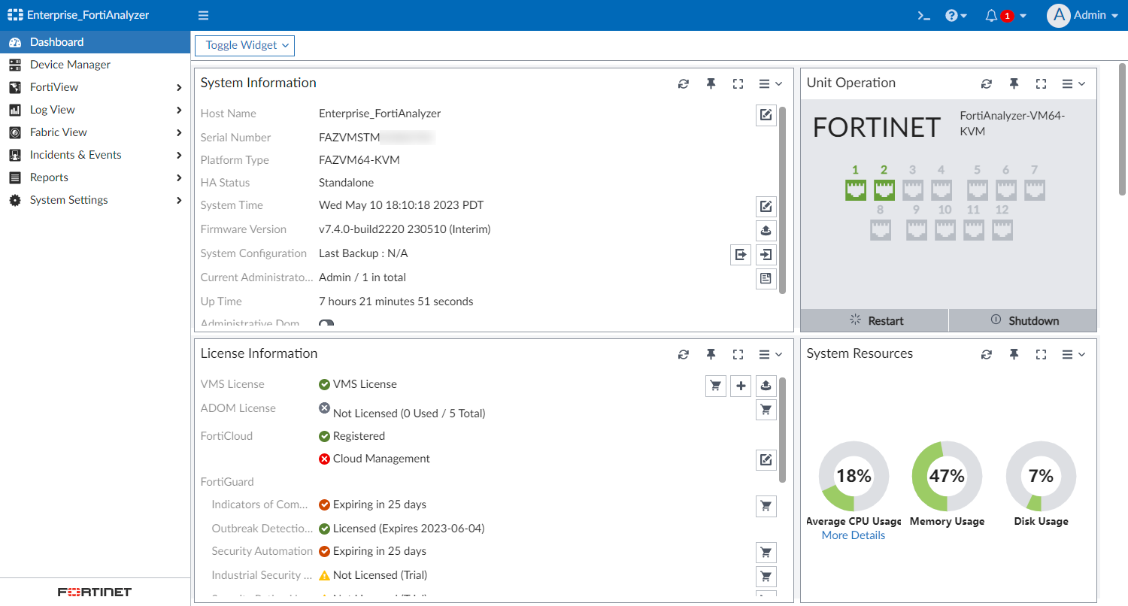The image size is (1128, 606).
Task: Back up the system configuration
Action: pyautogui.click(x=740, y=254)
